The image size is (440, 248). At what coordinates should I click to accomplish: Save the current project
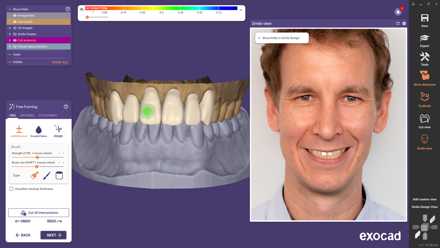click(x=424, y=19)
